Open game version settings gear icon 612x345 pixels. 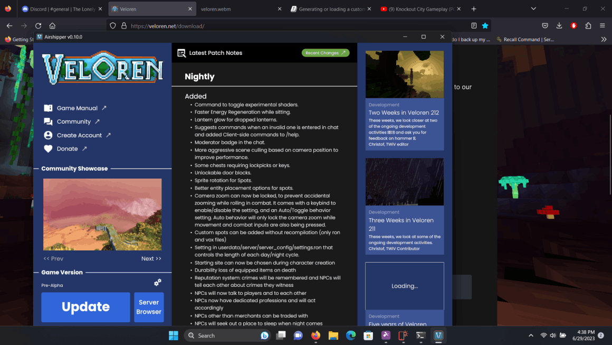tap(158, 283)
